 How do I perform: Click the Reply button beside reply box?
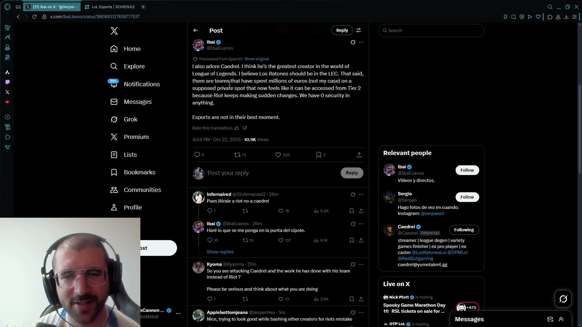coord(352,173)
